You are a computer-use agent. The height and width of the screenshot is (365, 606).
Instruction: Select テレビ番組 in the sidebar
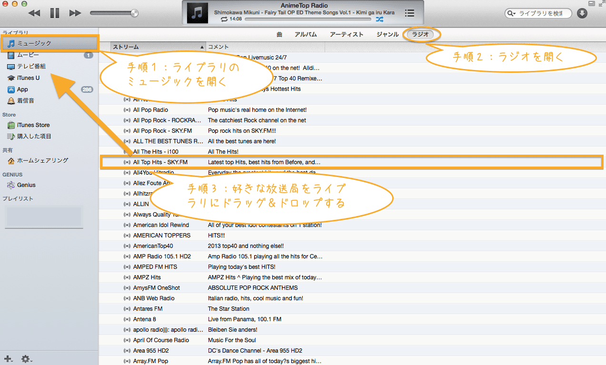click(50, 67)
